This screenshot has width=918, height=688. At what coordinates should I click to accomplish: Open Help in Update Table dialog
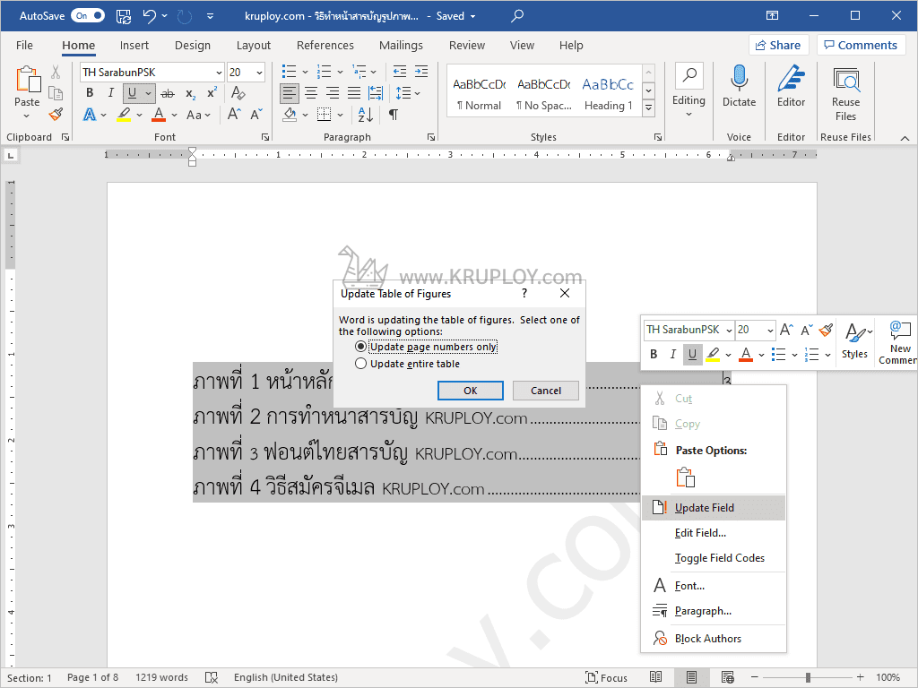click(524, 293)
